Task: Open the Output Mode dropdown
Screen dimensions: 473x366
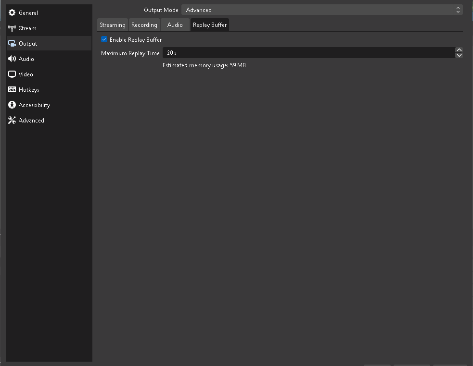Action: [322, 10]
